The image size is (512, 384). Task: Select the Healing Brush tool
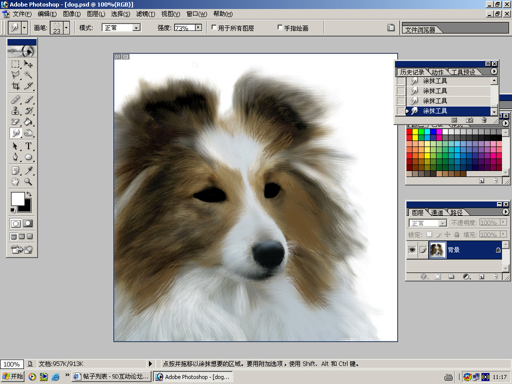point(15,99)
